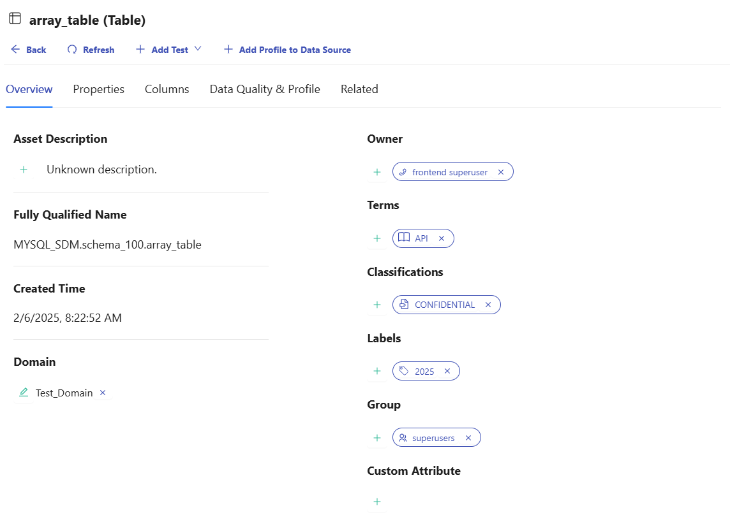Viewport: 730px width, 522px height.
Task: Add a new Term with plus icon
Action: 377,238
